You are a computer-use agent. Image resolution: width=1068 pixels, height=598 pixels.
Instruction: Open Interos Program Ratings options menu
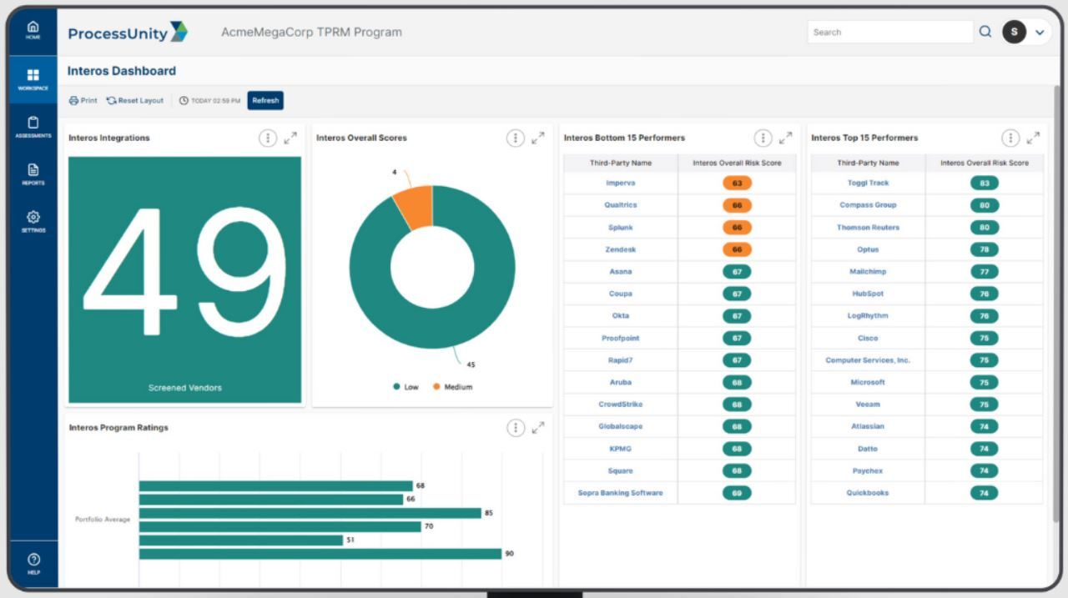point(516,428)
